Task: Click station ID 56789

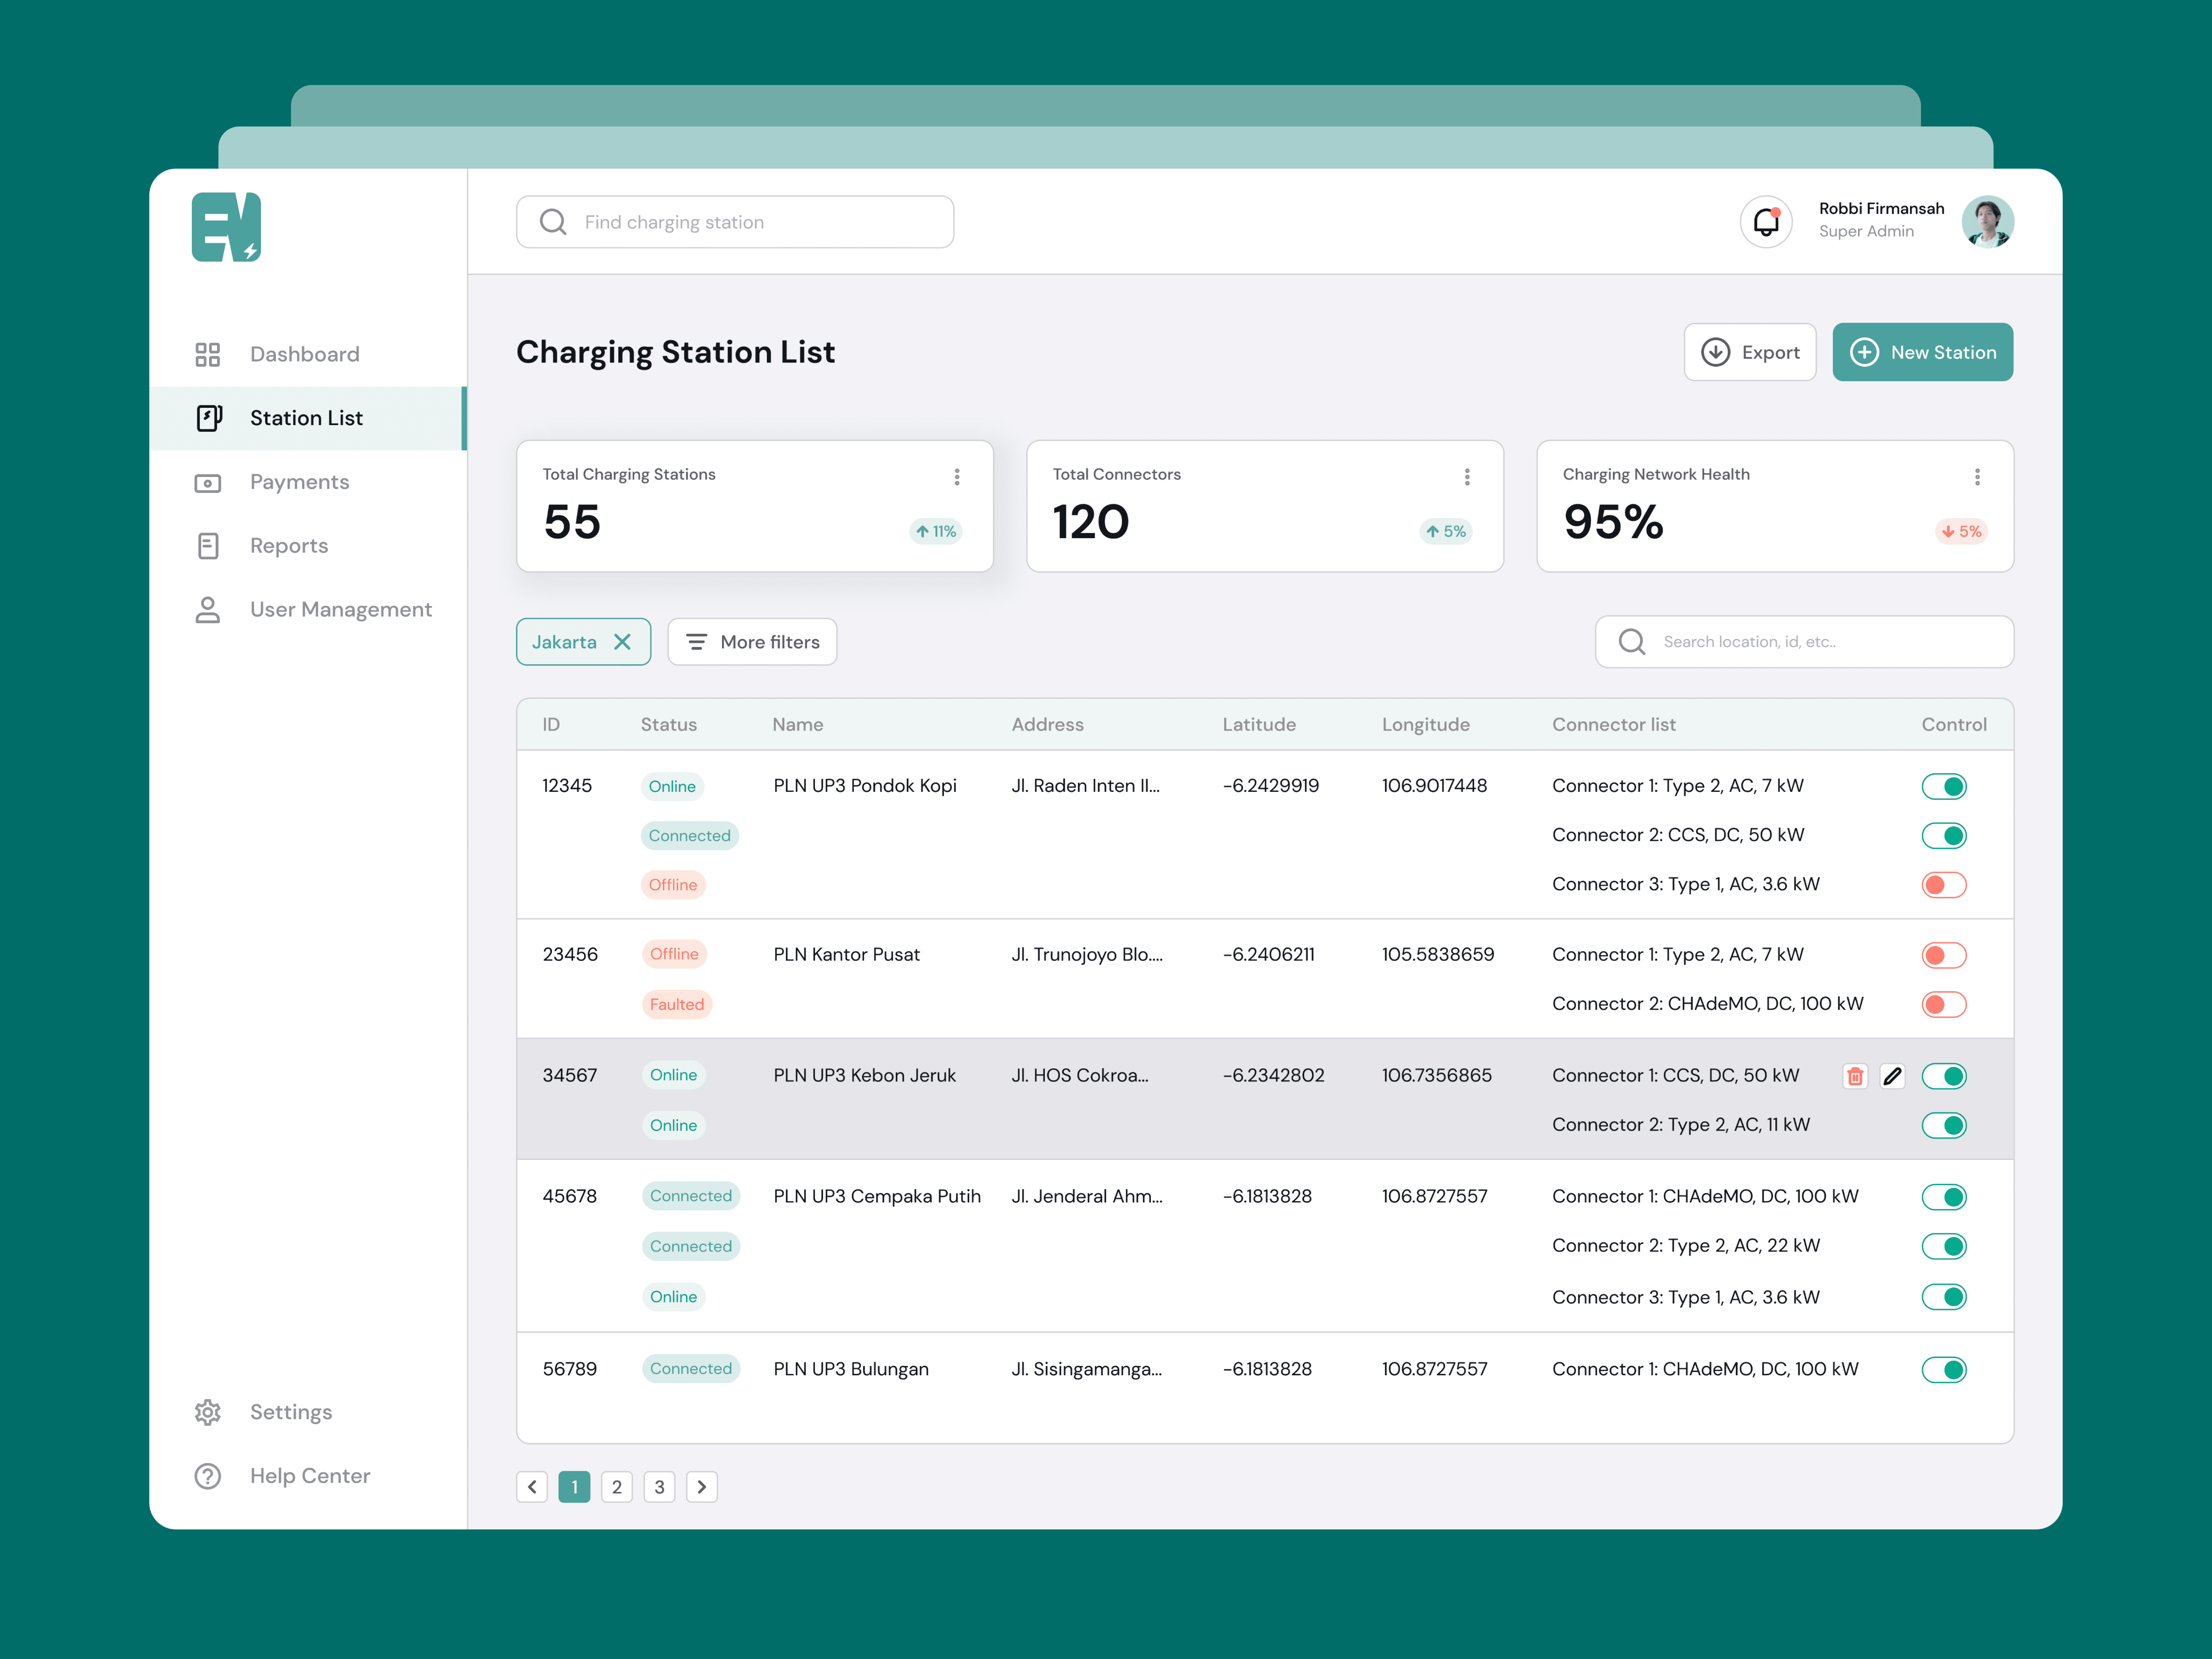Action: pos(570,1369)
